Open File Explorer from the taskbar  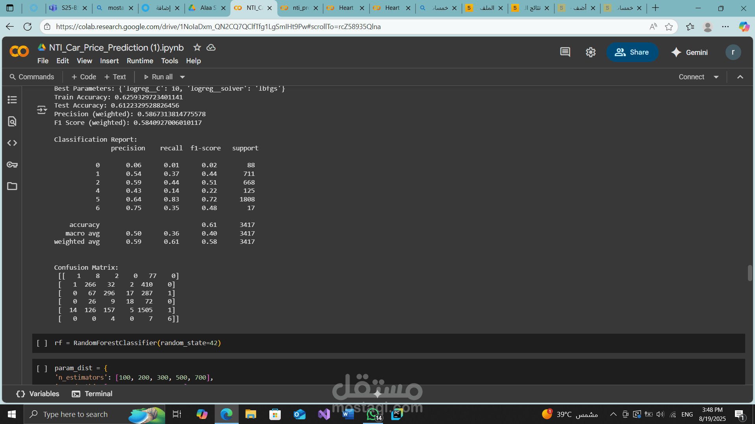point(250,414)
